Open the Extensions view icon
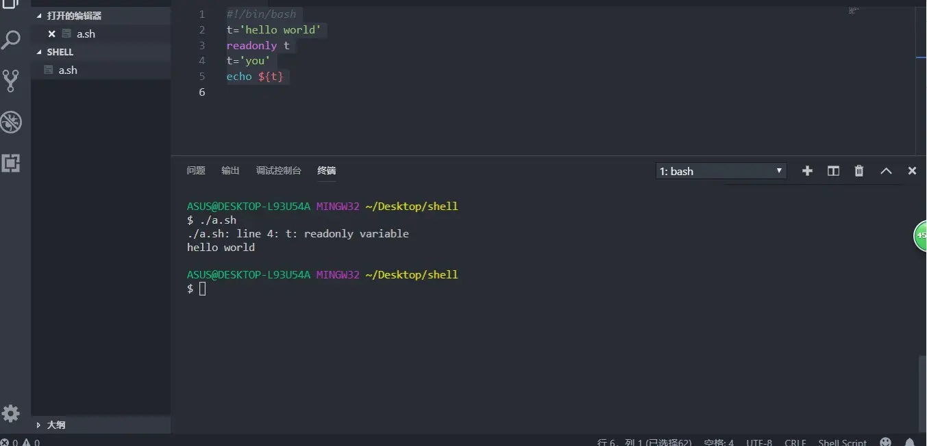927x446 pixels. tap(10, 163)
